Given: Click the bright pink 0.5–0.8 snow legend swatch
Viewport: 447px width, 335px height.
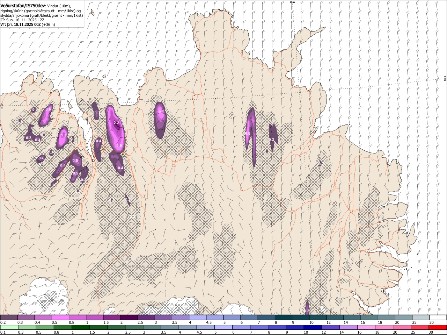Looking at the screenshot, I should tap(60, 318).
